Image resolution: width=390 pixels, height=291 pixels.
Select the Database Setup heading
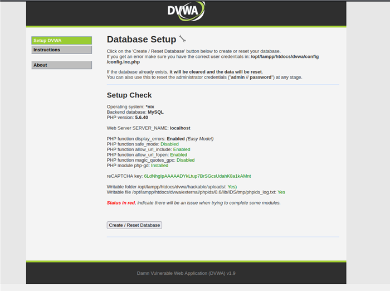142,40
